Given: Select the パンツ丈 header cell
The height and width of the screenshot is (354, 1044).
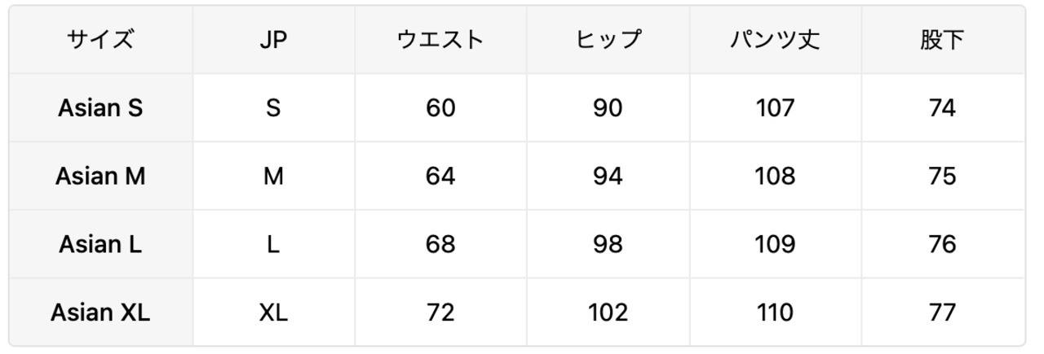Looking at the screenshot, I should point(775,41).
